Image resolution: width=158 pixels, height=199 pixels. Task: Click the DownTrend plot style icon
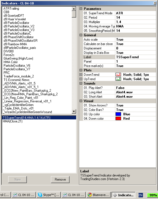[118, 75]
